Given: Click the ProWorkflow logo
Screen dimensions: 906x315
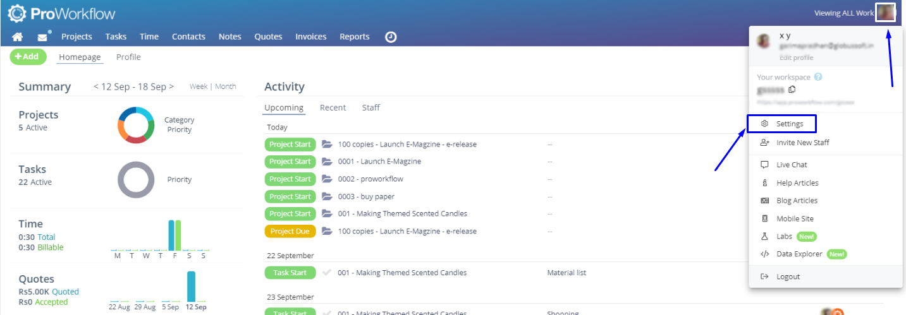Looking at the screenshot, I should [62, 13].
